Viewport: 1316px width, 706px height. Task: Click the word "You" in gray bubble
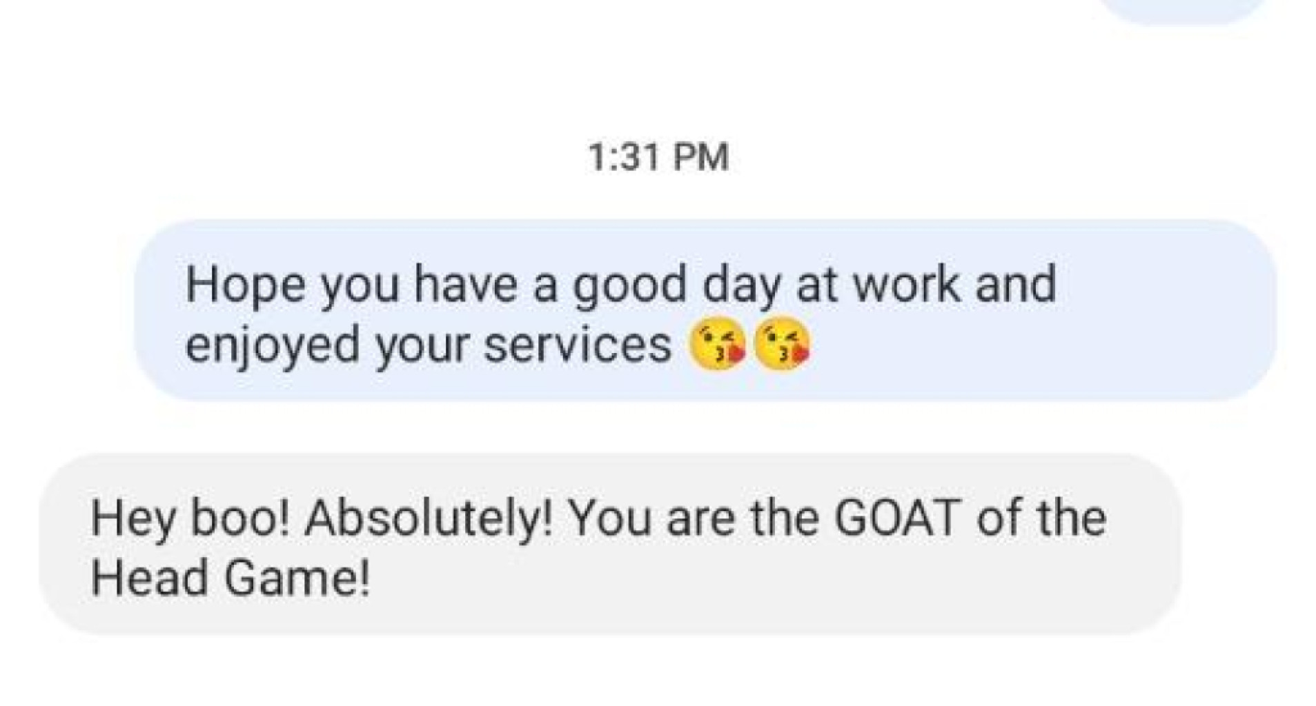click(609, 518)
